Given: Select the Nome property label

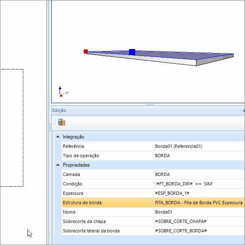Looking at the screenshot, I should click(x=69, y=212).
